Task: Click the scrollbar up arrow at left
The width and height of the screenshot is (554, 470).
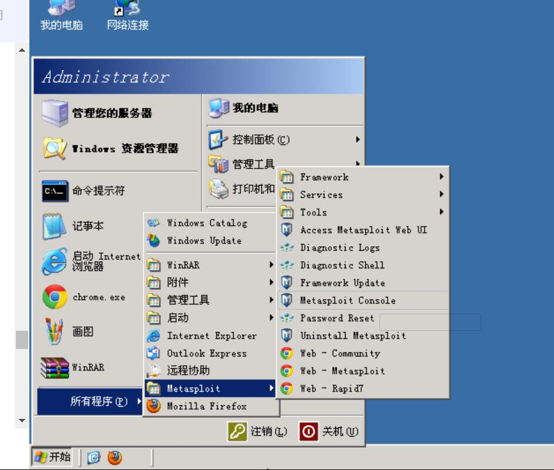Action: pyautogui.click(x=22, y=50)
